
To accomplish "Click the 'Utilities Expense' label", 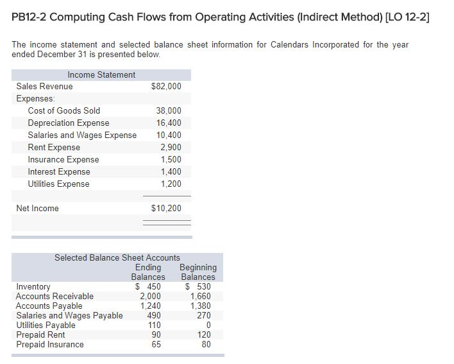I will (58, 184).
